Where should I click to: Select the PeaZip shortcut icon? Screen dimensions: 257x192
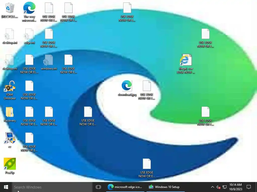tap(10, 166)
